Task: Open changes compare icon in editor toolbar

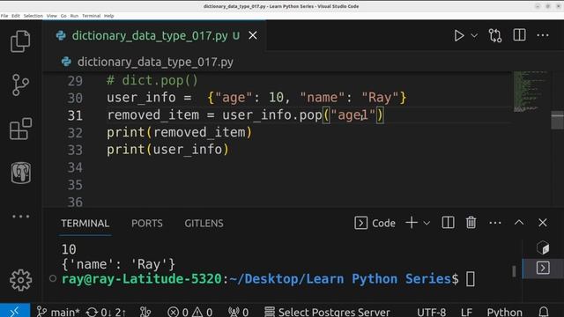Action: tap(495, 35)
